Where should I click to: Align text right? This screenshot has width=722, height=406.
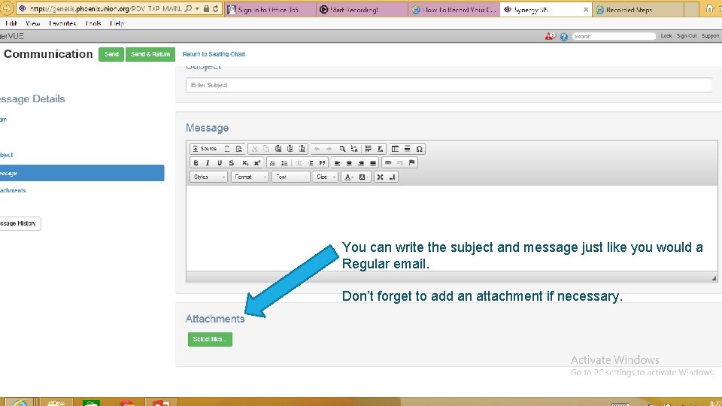[361, 163]
